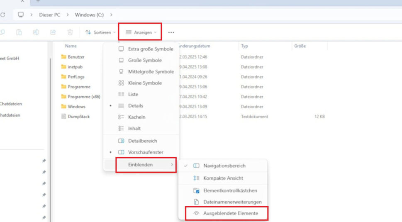Viewport: 402px width, 222px height.
Task: Select the Programme (x86) folder row
Action: (x=85, y=97)
